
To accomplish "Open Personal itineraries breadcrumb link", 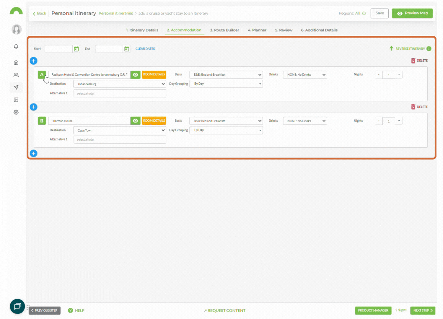I will tap(116, 14).
